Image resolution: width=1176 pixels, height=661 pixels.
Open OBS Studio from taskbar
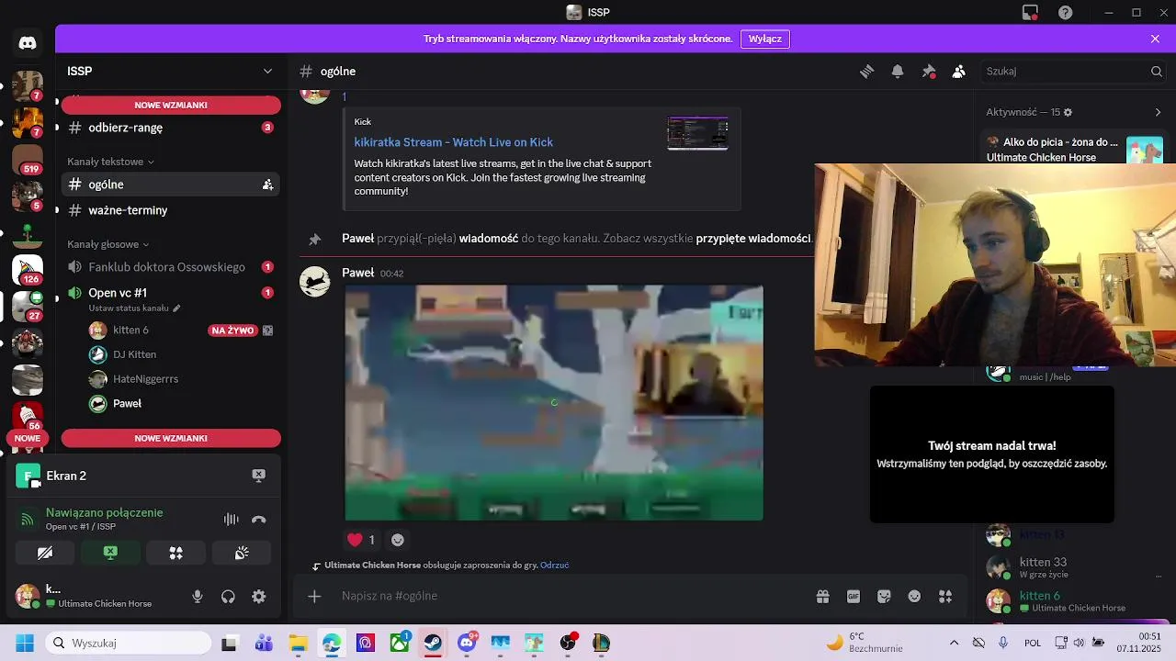coord(568,643)
